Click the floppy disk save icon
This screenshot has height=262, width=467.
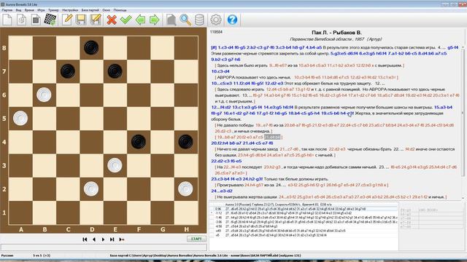click(81, 20)
